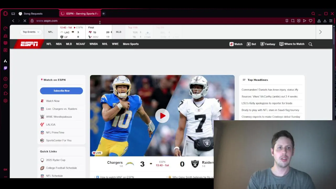The width and height of the screenshot is (336, 189).
Task: Open the tab search magnifier in title bar
Action: click(x=313, y=14)
